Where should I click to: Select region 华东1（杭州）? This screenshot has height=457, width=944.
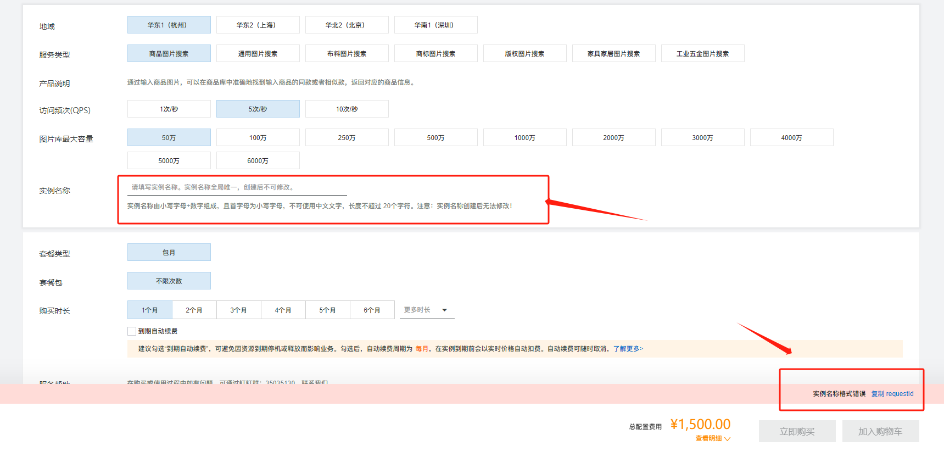(169, 25)
